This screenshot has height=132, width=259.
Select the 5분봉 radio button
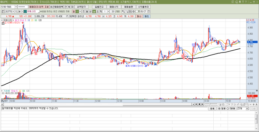click(x=228, y=108)
